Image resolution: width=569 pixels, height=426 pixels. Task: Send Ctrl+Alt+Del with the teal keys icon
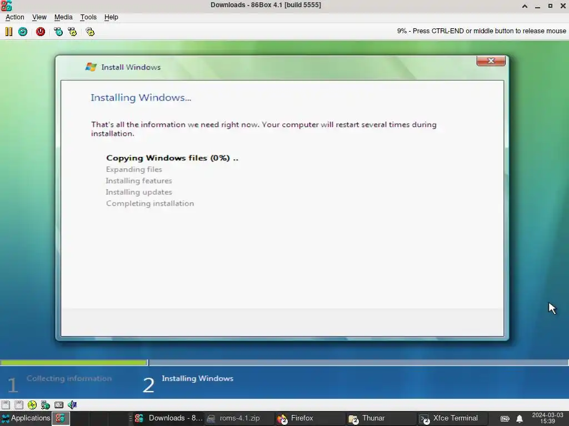[58, 32]
